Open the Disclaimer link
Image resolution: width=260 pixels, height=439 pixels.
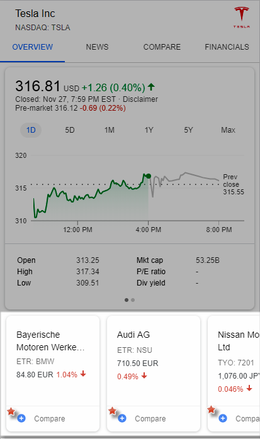pyautogui.click(x=140, y=99)
